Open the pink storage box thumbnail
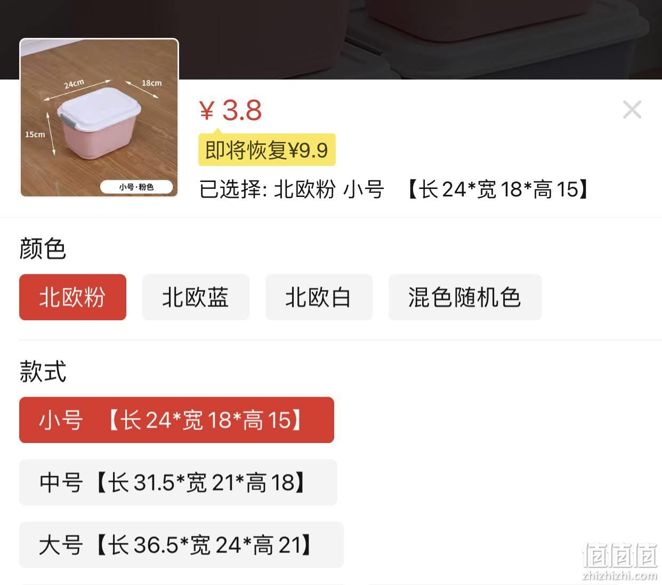 pyautogui.click(x=99, y=118)
